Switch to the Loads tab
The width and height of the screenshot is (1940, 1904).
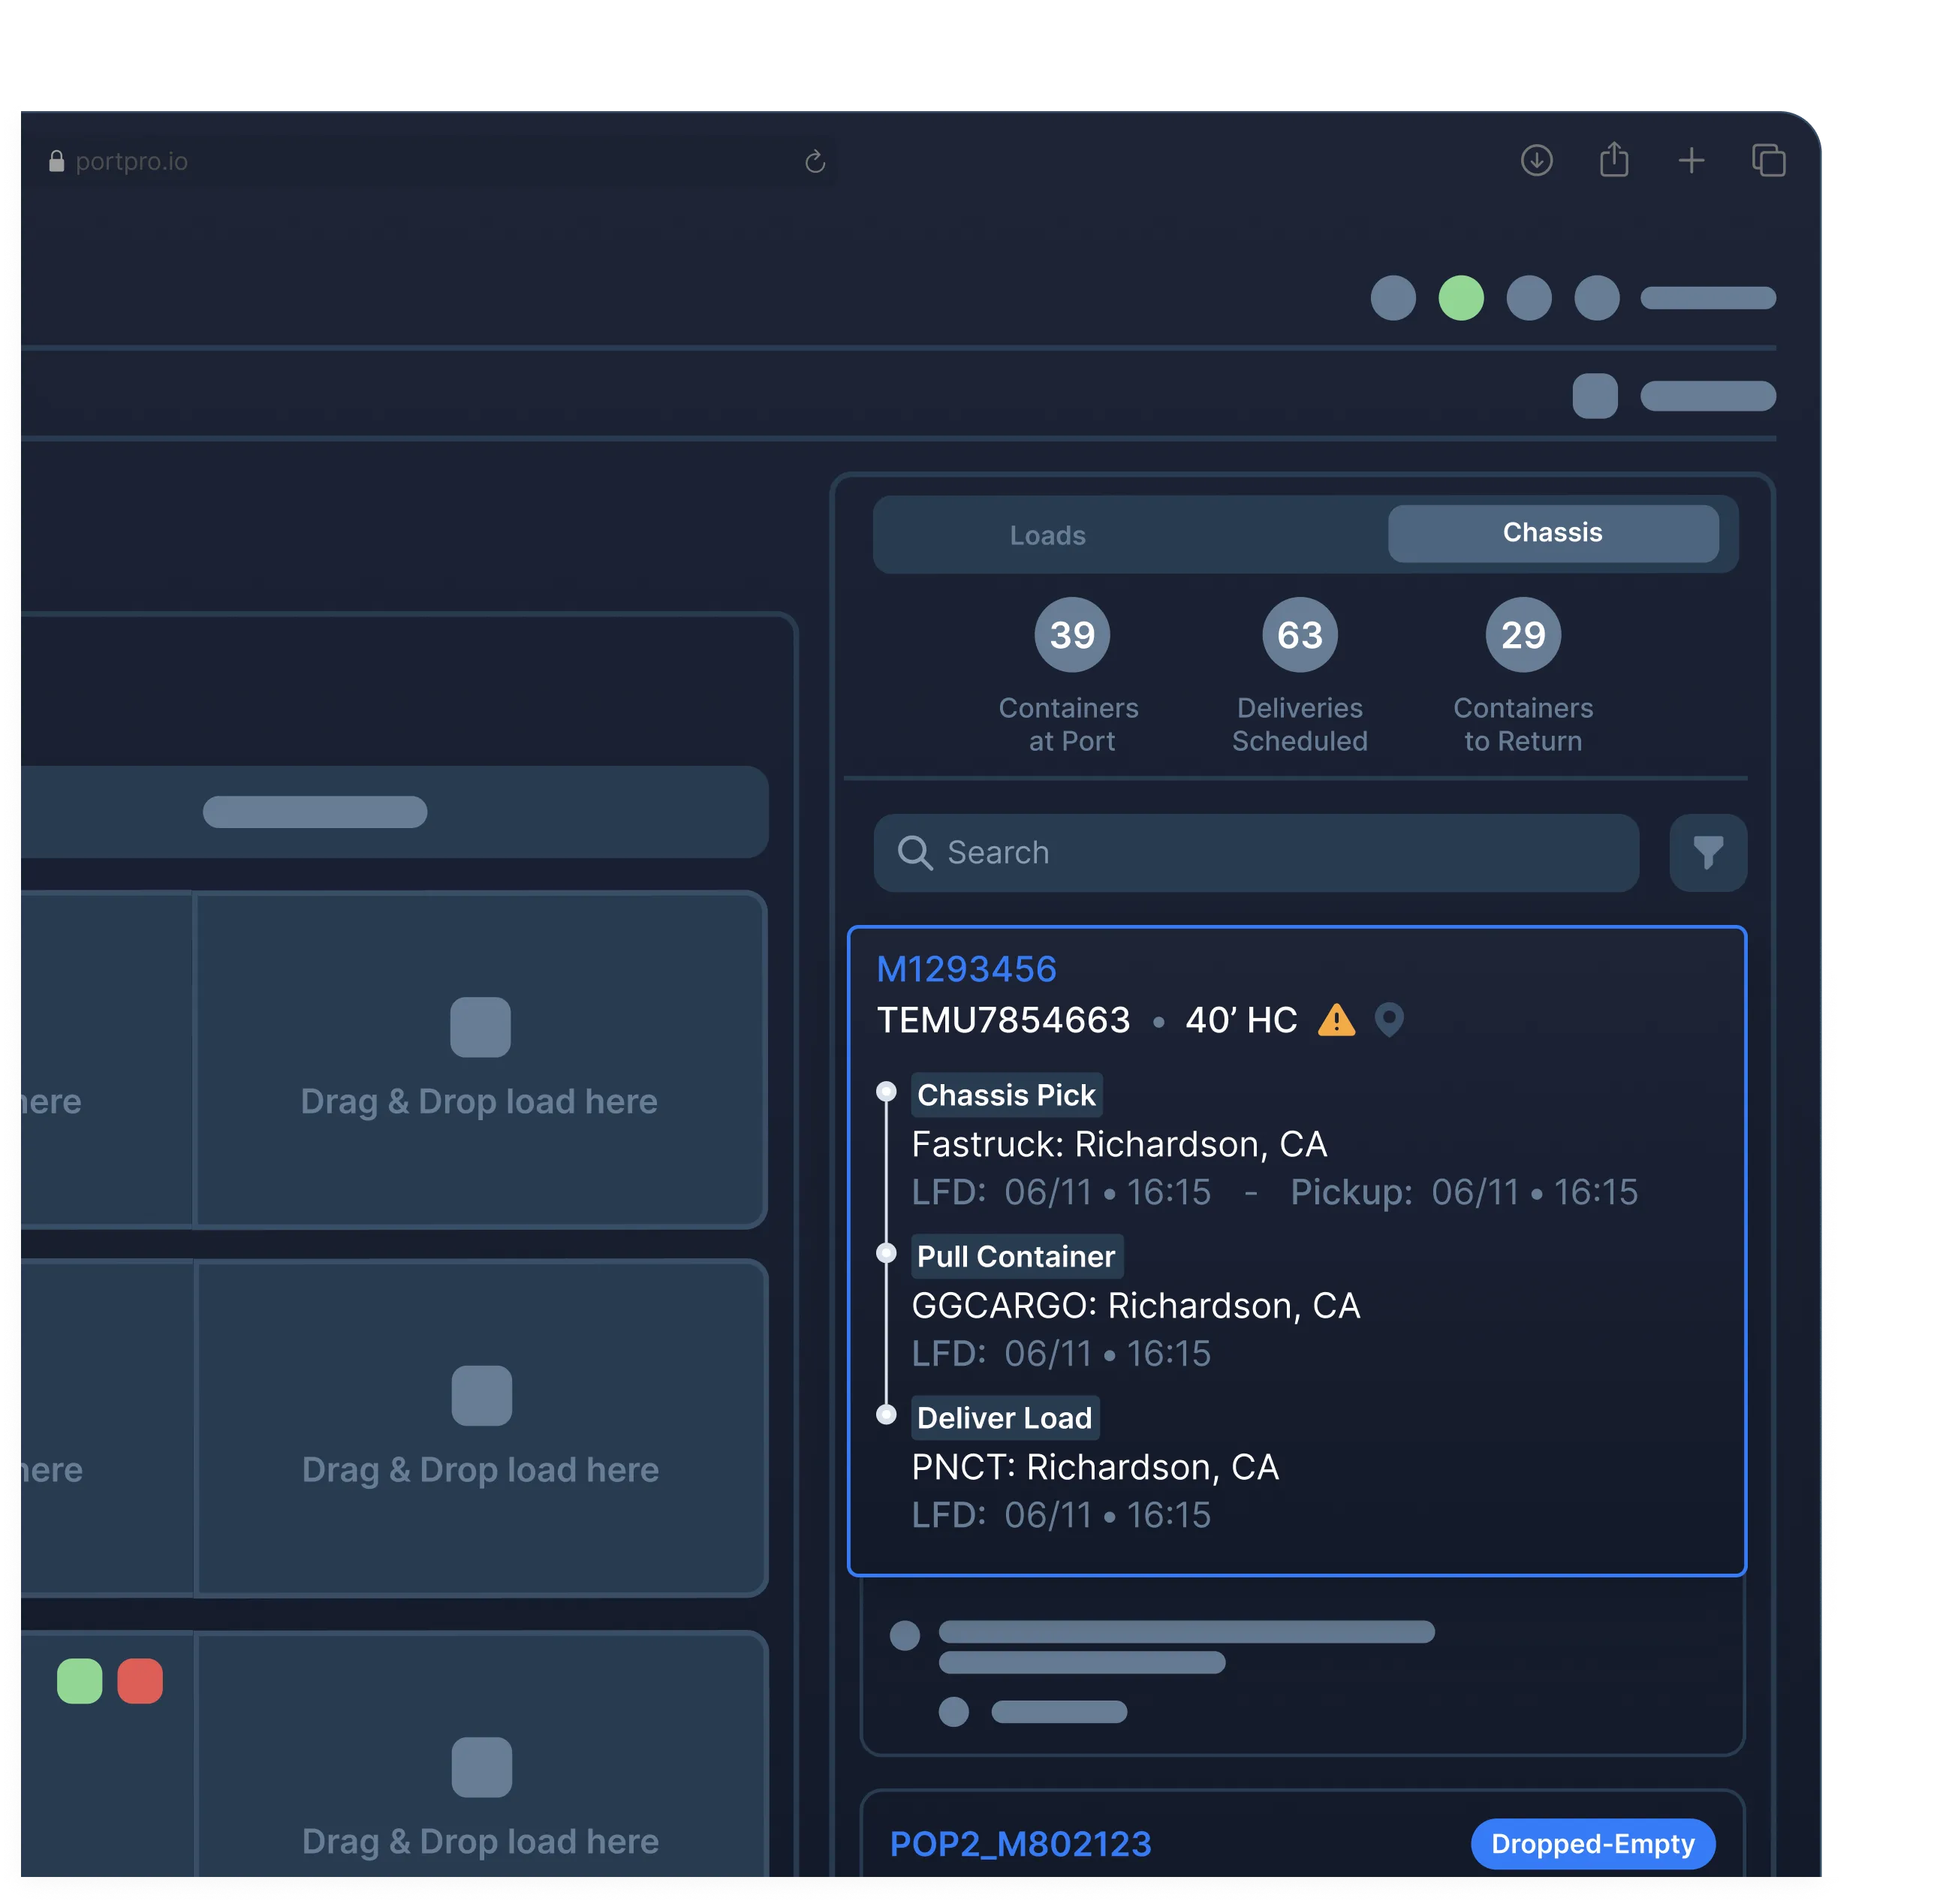pyautogui.click(x=1047, y=535)
